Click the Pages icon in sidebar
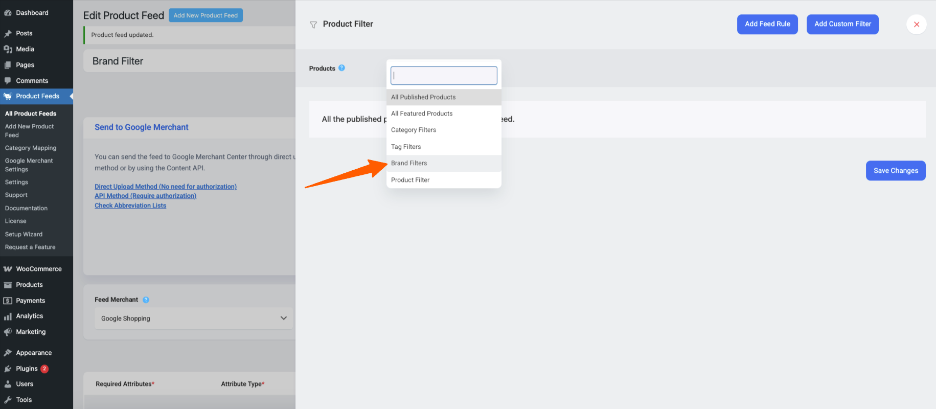 (x=8, y=65)
